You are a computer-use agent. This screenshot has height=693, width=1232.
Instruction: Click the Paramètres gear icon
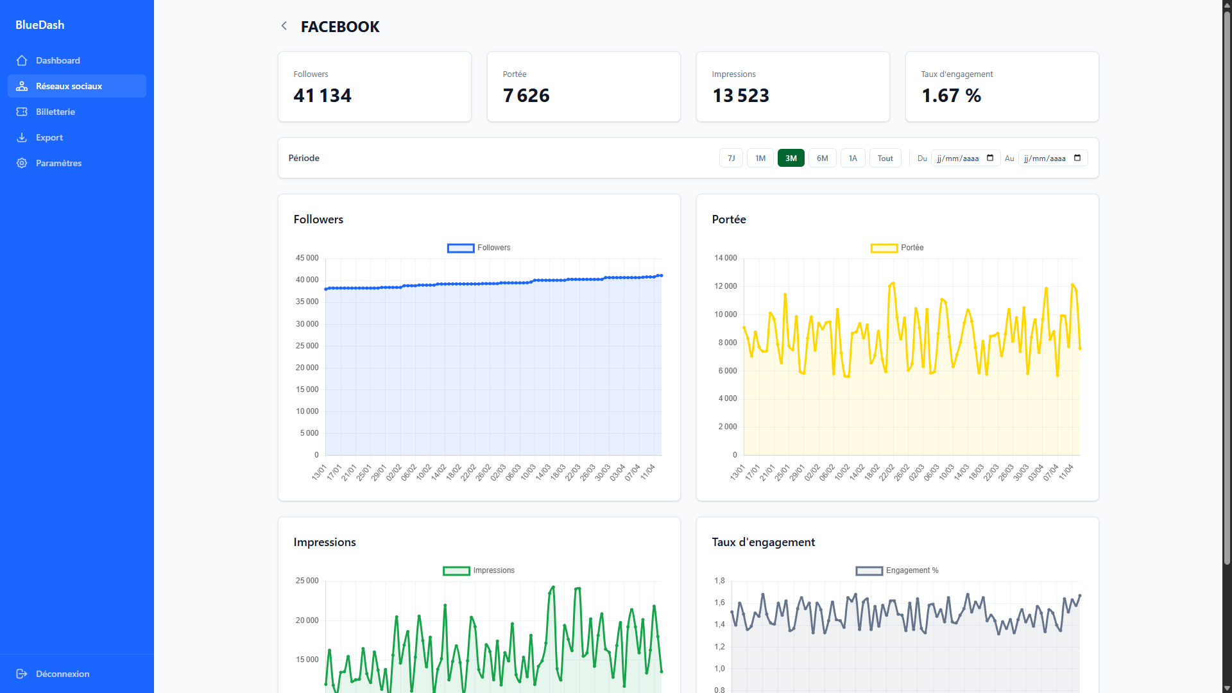22,163
